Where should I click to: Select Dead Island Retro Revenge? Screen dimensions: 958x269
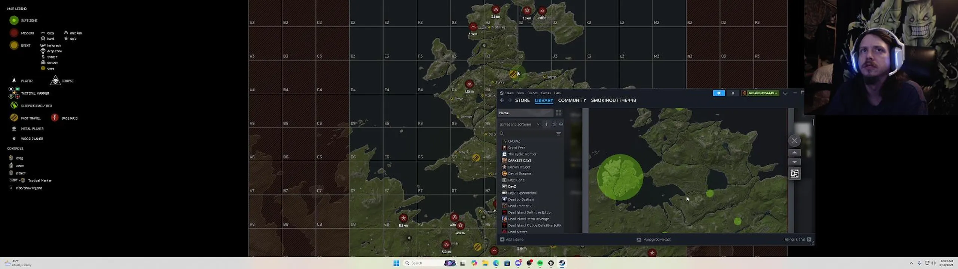(528, 219)
